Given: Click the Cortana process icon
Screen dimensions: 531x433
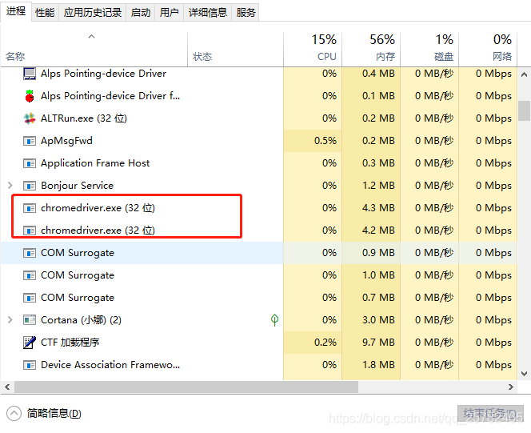Looking at the screenshot, I should 30,320.
